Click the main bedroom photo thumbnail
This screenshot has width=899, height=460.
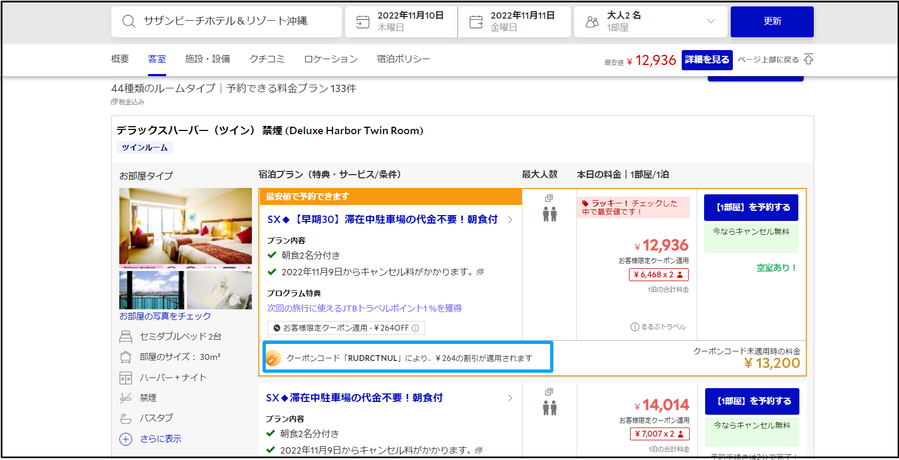click(185, 226)
